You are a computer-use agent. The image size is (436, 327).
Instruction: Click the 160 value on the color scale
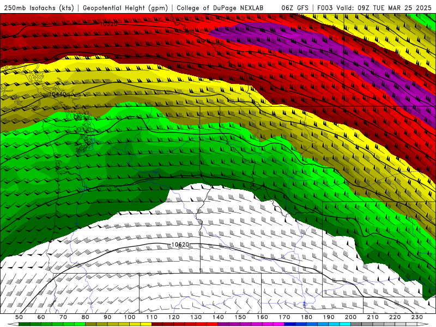pos(263,317)
